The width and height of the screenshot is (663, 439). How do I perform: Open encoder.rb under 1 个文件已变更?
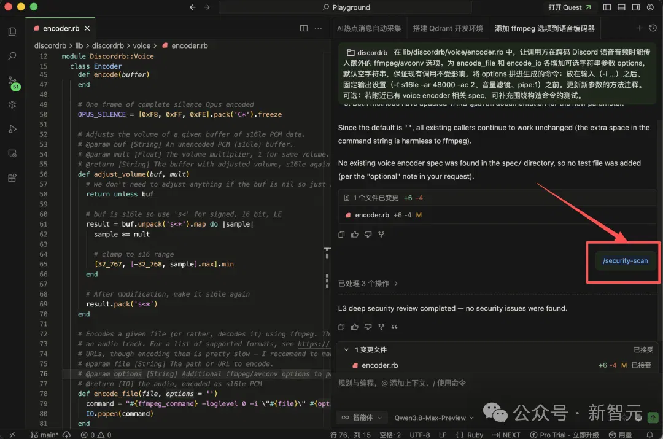click(371, 215)
